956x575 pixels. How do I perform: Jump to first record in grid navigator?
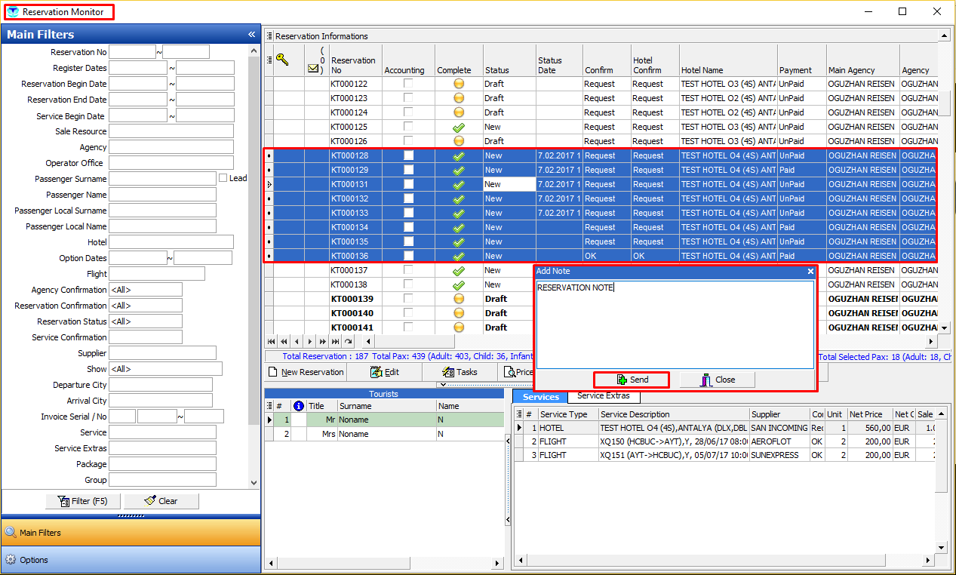[272, 342]
